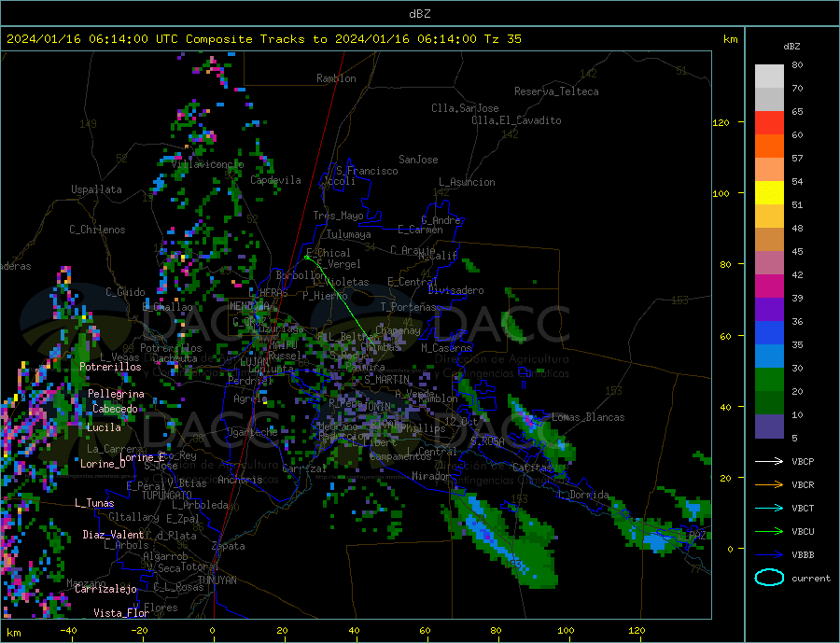Image resolution: width=840 pixels, height=643 pixels.
Task: Select the 65 dBZ red color swatch
Action: coord(769,122)
